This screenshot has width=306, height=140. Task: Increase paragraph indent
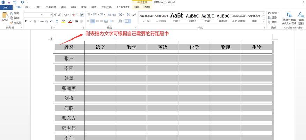tap(114, 15)
